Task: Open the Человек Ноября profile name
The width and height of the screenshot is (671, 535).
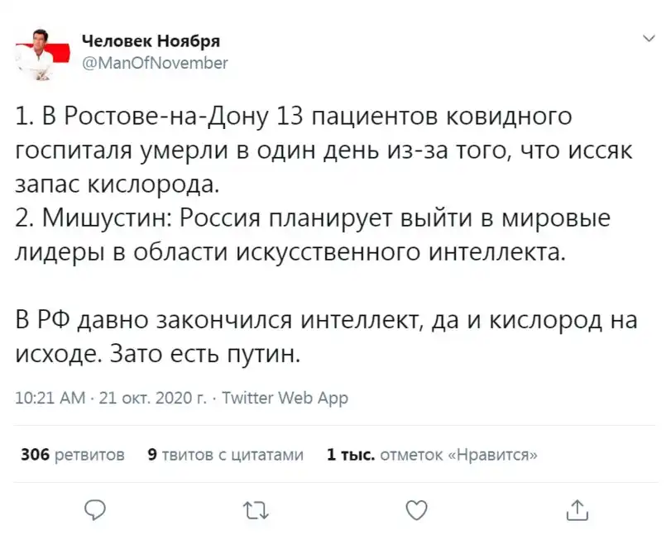Action: coord(151,41)
